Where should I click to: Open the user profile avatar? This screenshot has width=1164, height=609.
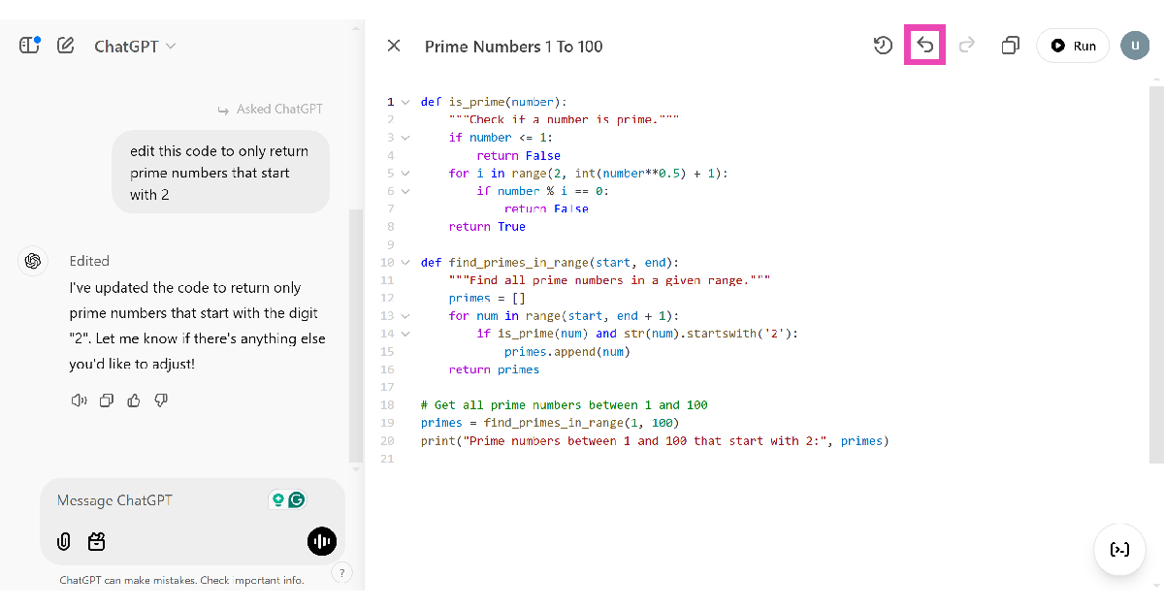1135,46
